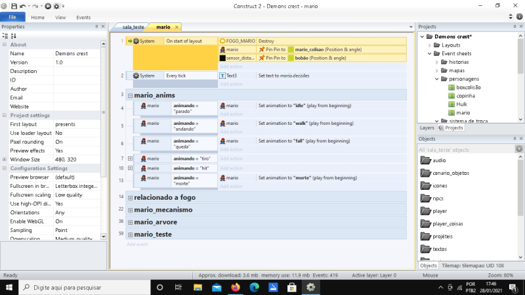Expand the relacionado a fogo group
Viewport: 525px width, 295px height.
click(130, 198)
